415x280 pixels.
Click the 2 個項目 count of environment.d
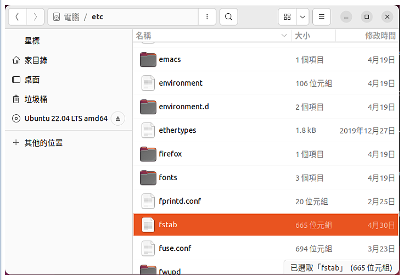(310, 107)
